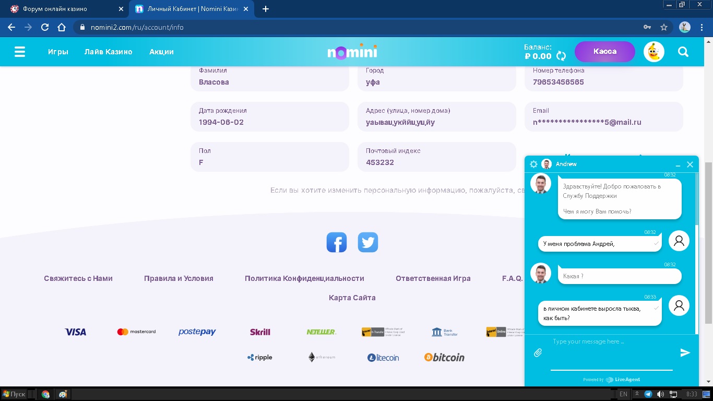The width and height of the screenshot is (713, 401).
Task: Send the chat message arrow
Action: point(685,353)
